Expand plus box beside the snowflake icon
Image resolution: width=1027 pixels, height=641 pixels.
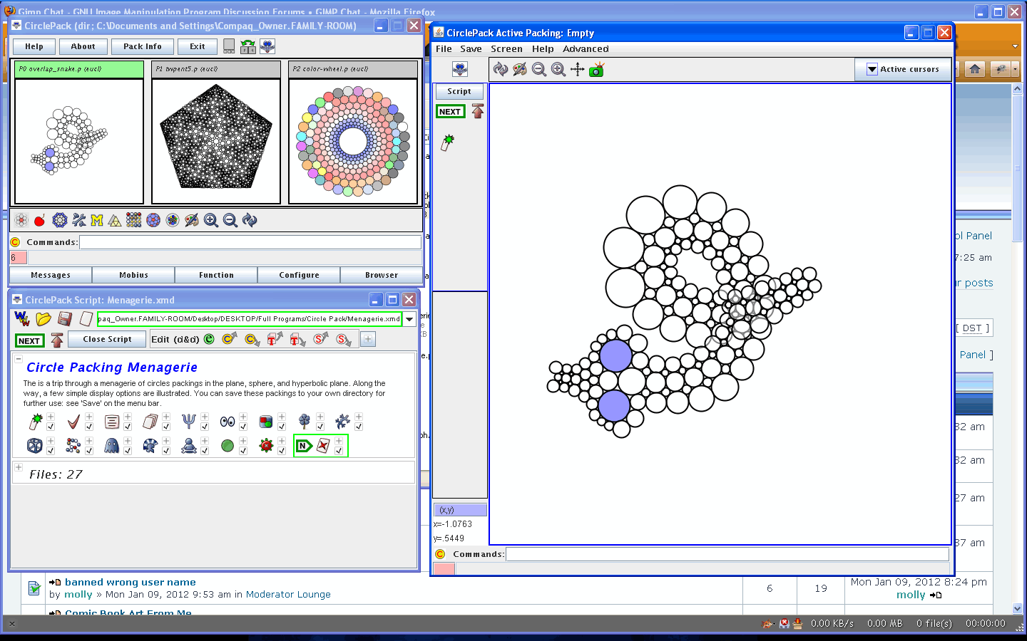click(x=359, y=417)
